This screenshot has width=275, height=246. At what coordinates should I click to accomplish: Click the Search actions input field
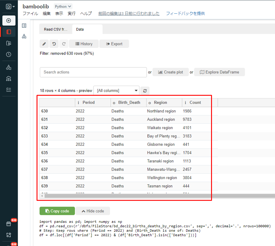pyautogui.click(x=93, y=72)
